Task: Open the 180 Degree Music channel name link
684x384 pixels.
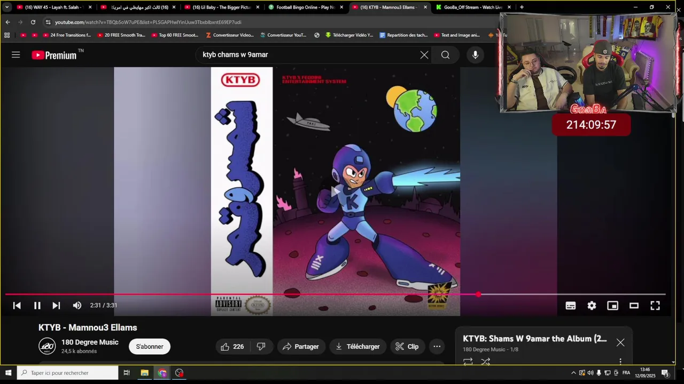Action: tap(90, 342)
